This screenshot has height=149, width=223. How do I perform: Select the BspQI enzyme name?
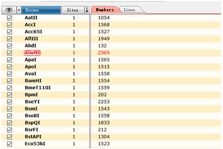point(33,123)
